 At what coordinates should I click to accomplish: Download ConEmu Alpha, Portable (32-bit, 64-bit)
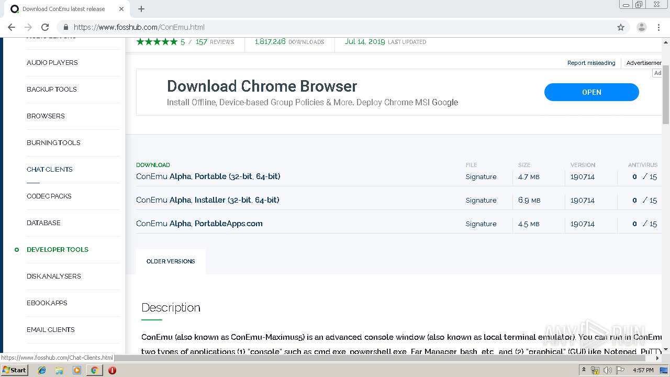click(208, 176)
